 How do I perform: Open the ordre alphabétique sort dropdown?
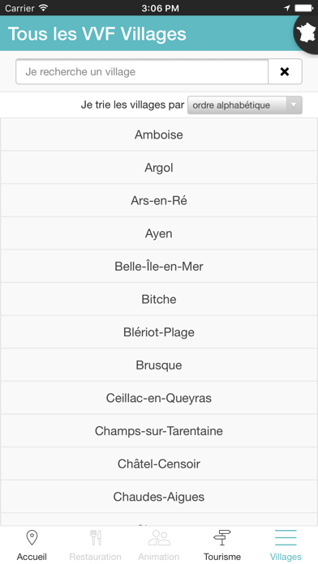click(x=244, y=105)
